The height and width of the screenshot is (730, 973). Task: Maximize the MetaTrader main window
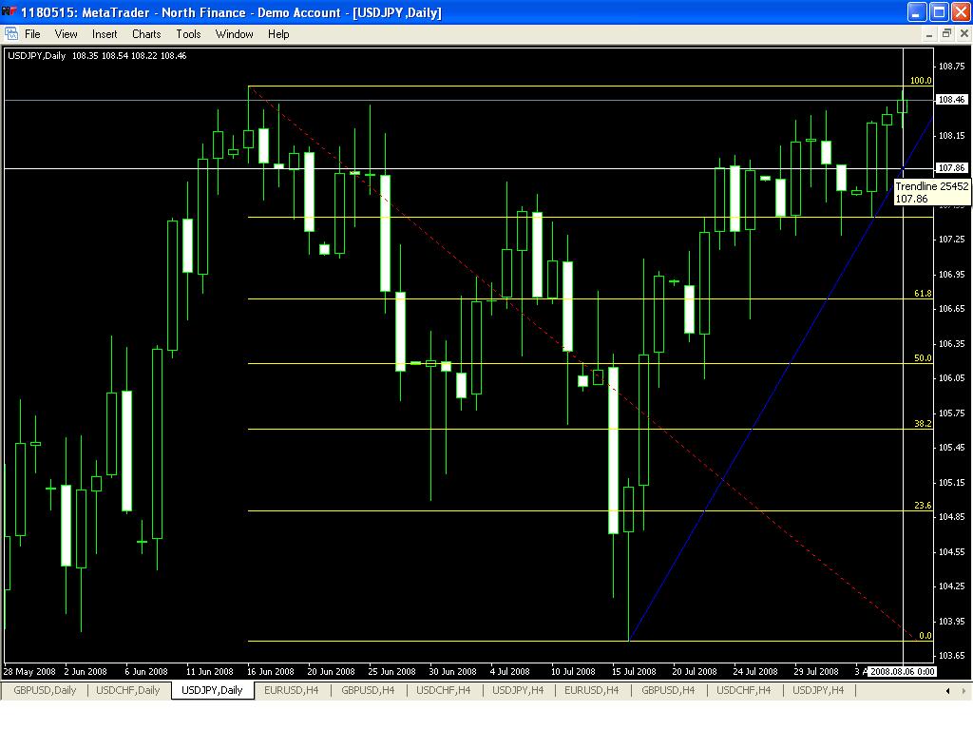click(x=939, y=11)
